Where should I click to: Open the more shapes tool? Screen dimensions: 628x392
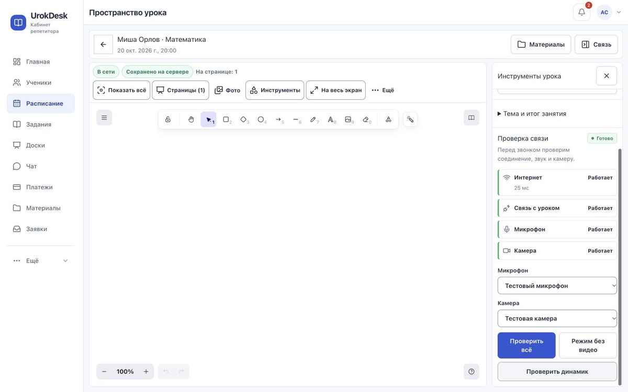[x=388, y=119]
